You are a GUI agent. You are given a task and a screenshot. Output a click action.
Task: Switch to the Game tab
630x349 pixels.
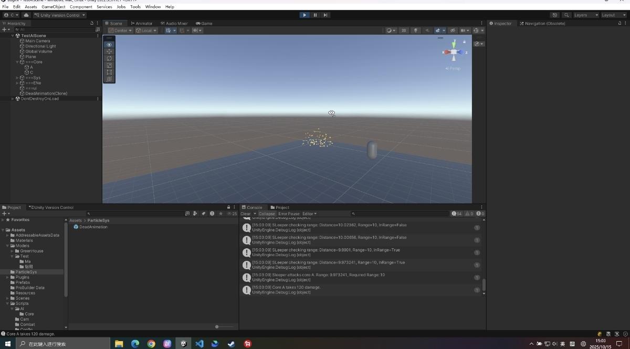204,23
